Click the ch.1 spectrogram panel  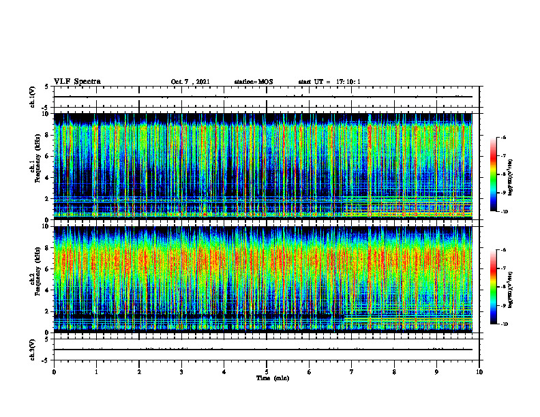tap(263, 166)
